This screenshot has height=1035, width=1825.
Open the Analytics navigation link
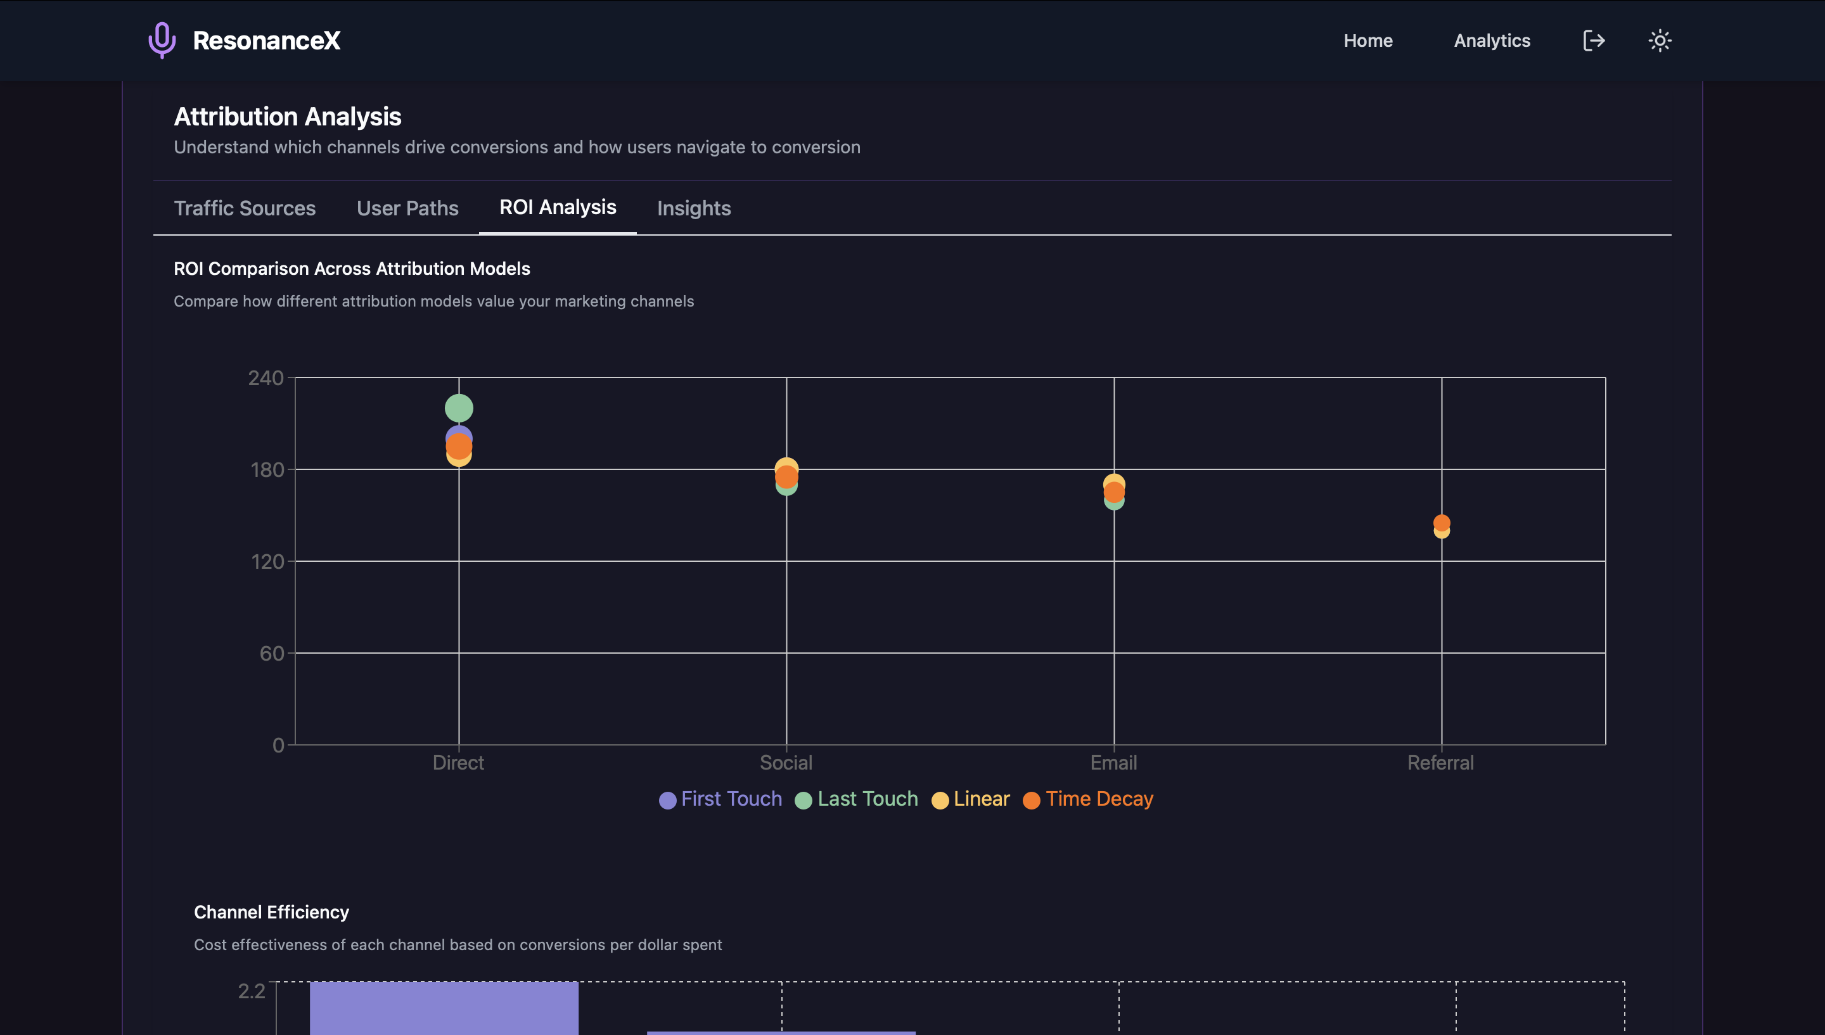pos(1492,41)
